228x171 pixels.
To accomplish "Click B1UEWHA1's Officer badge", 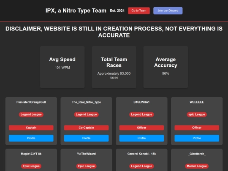I will tap(141, 128).
